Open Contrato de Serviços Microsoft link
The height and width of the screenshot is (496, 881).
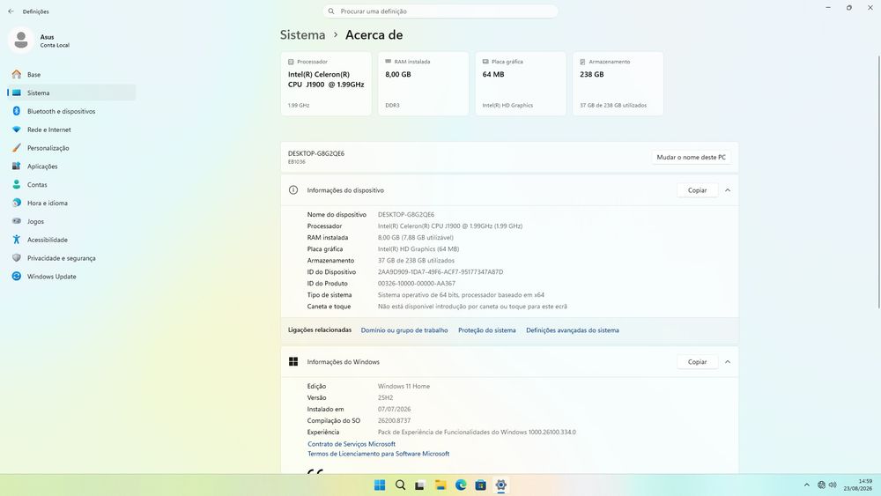(352, 444)
